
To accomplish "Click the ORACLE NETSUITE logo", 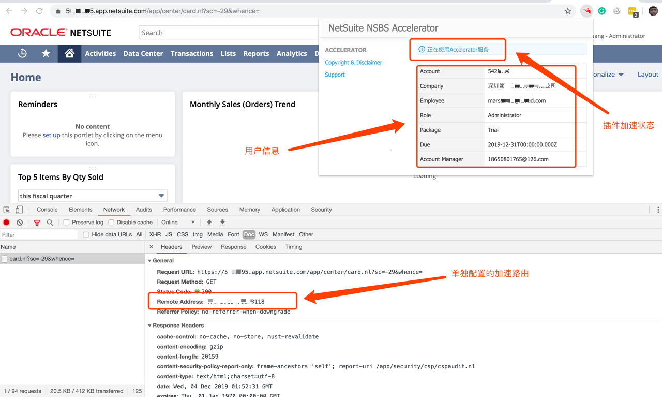I will point(61,33).
